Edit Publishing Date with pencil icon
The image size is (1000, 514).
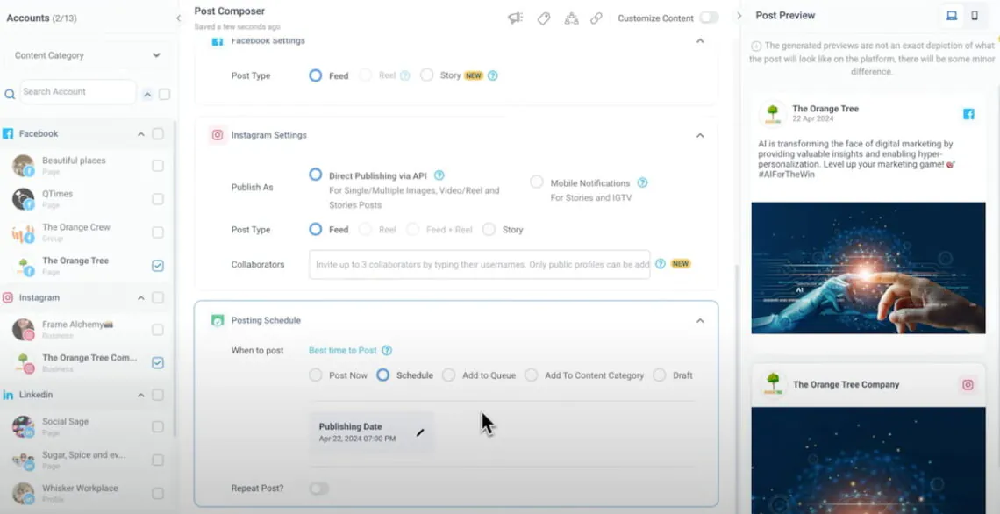[x=419, y=432]
